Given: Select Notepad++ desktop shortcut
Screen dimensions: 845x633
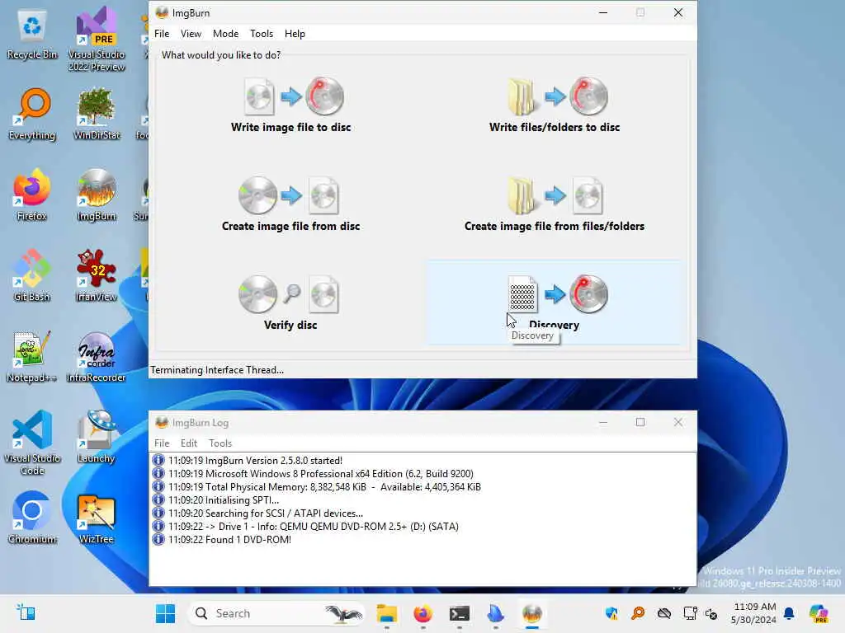Looking at the screenshot, I should [x=32, y=356].
